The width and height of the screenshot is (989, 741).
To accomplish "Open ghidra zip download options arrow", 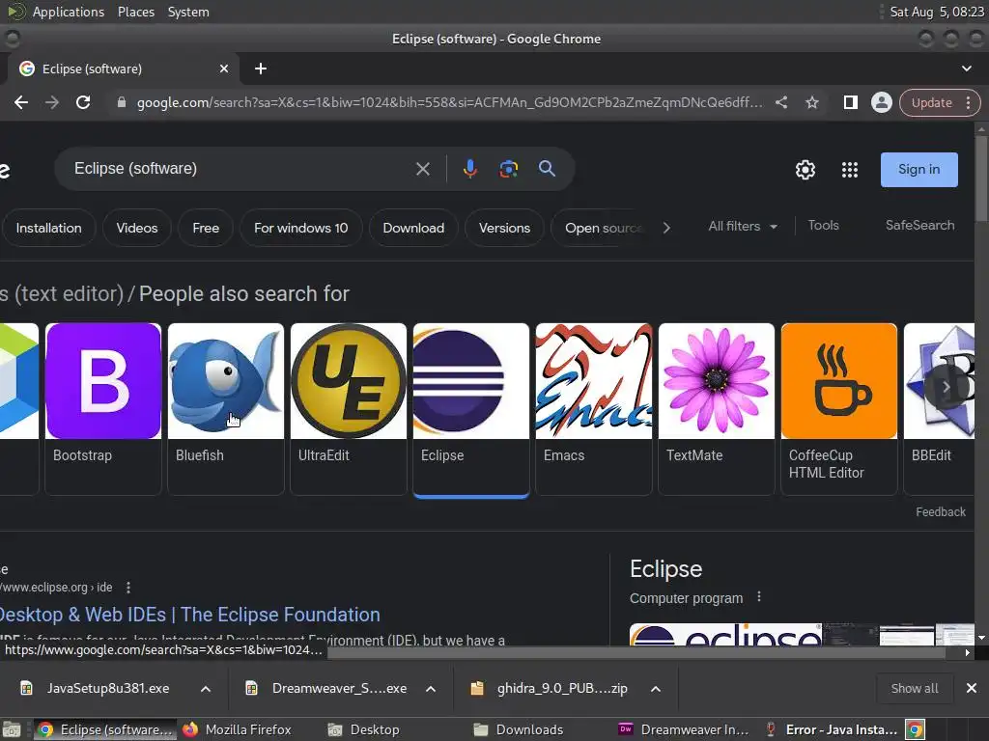I will pyautogui.click(x=656, y=689).
